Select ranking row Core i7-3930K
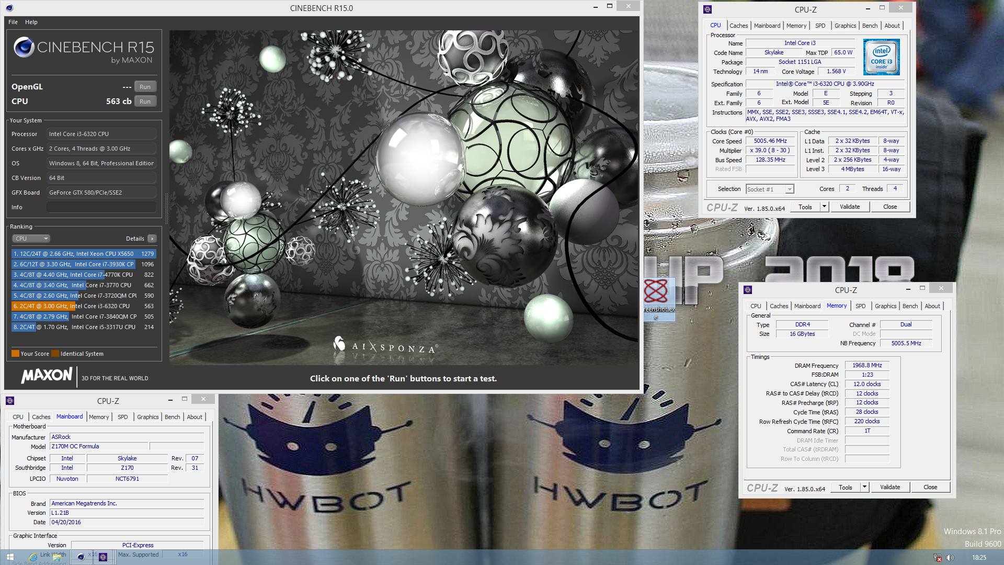The height and width of the screenshot is (565, 1004). point(84,264)
